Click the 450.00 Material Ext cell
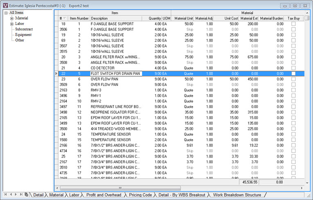Screen dimensions: 313x200 (x=249, y=79)
